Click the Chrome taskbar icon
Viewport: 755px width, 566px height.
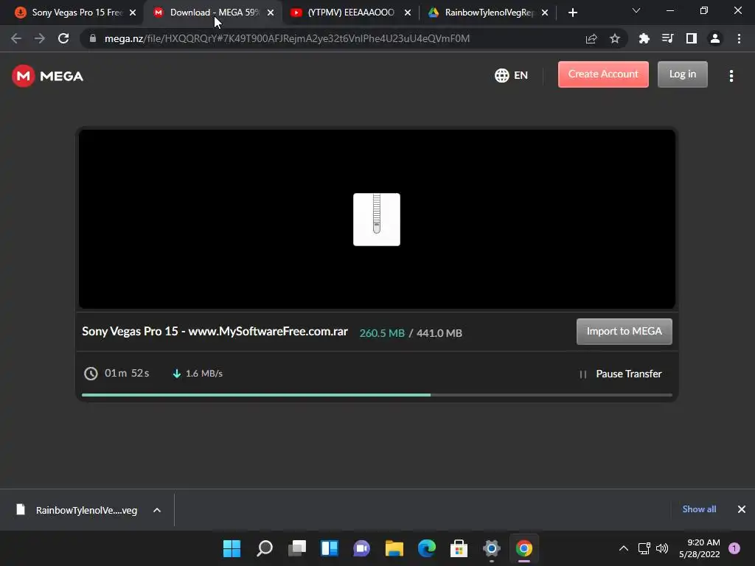[x=524, y=548]
